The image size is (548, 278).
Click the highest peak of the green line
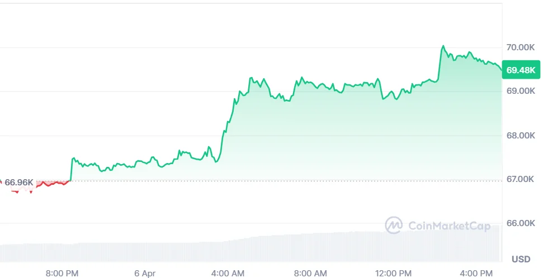[x=443, y=46]
